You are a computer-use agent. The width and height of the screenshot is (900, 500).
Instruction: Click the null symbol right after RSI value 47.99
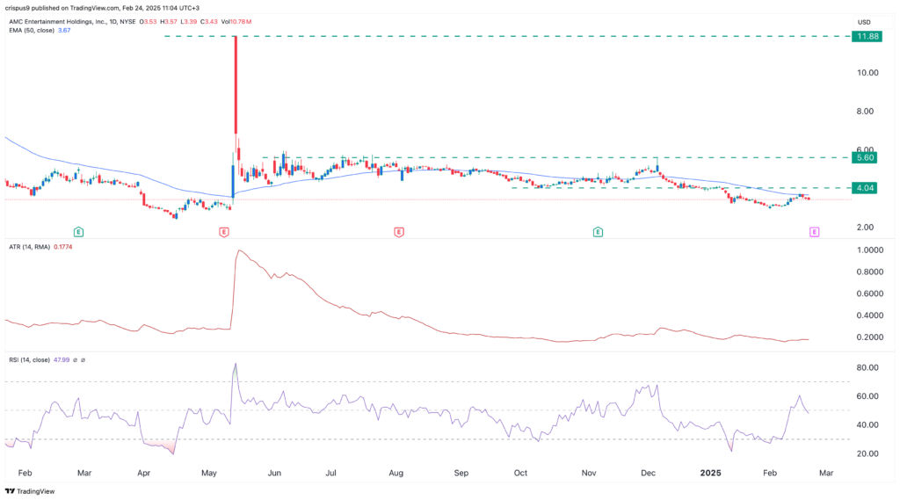[x=76, y=360]
